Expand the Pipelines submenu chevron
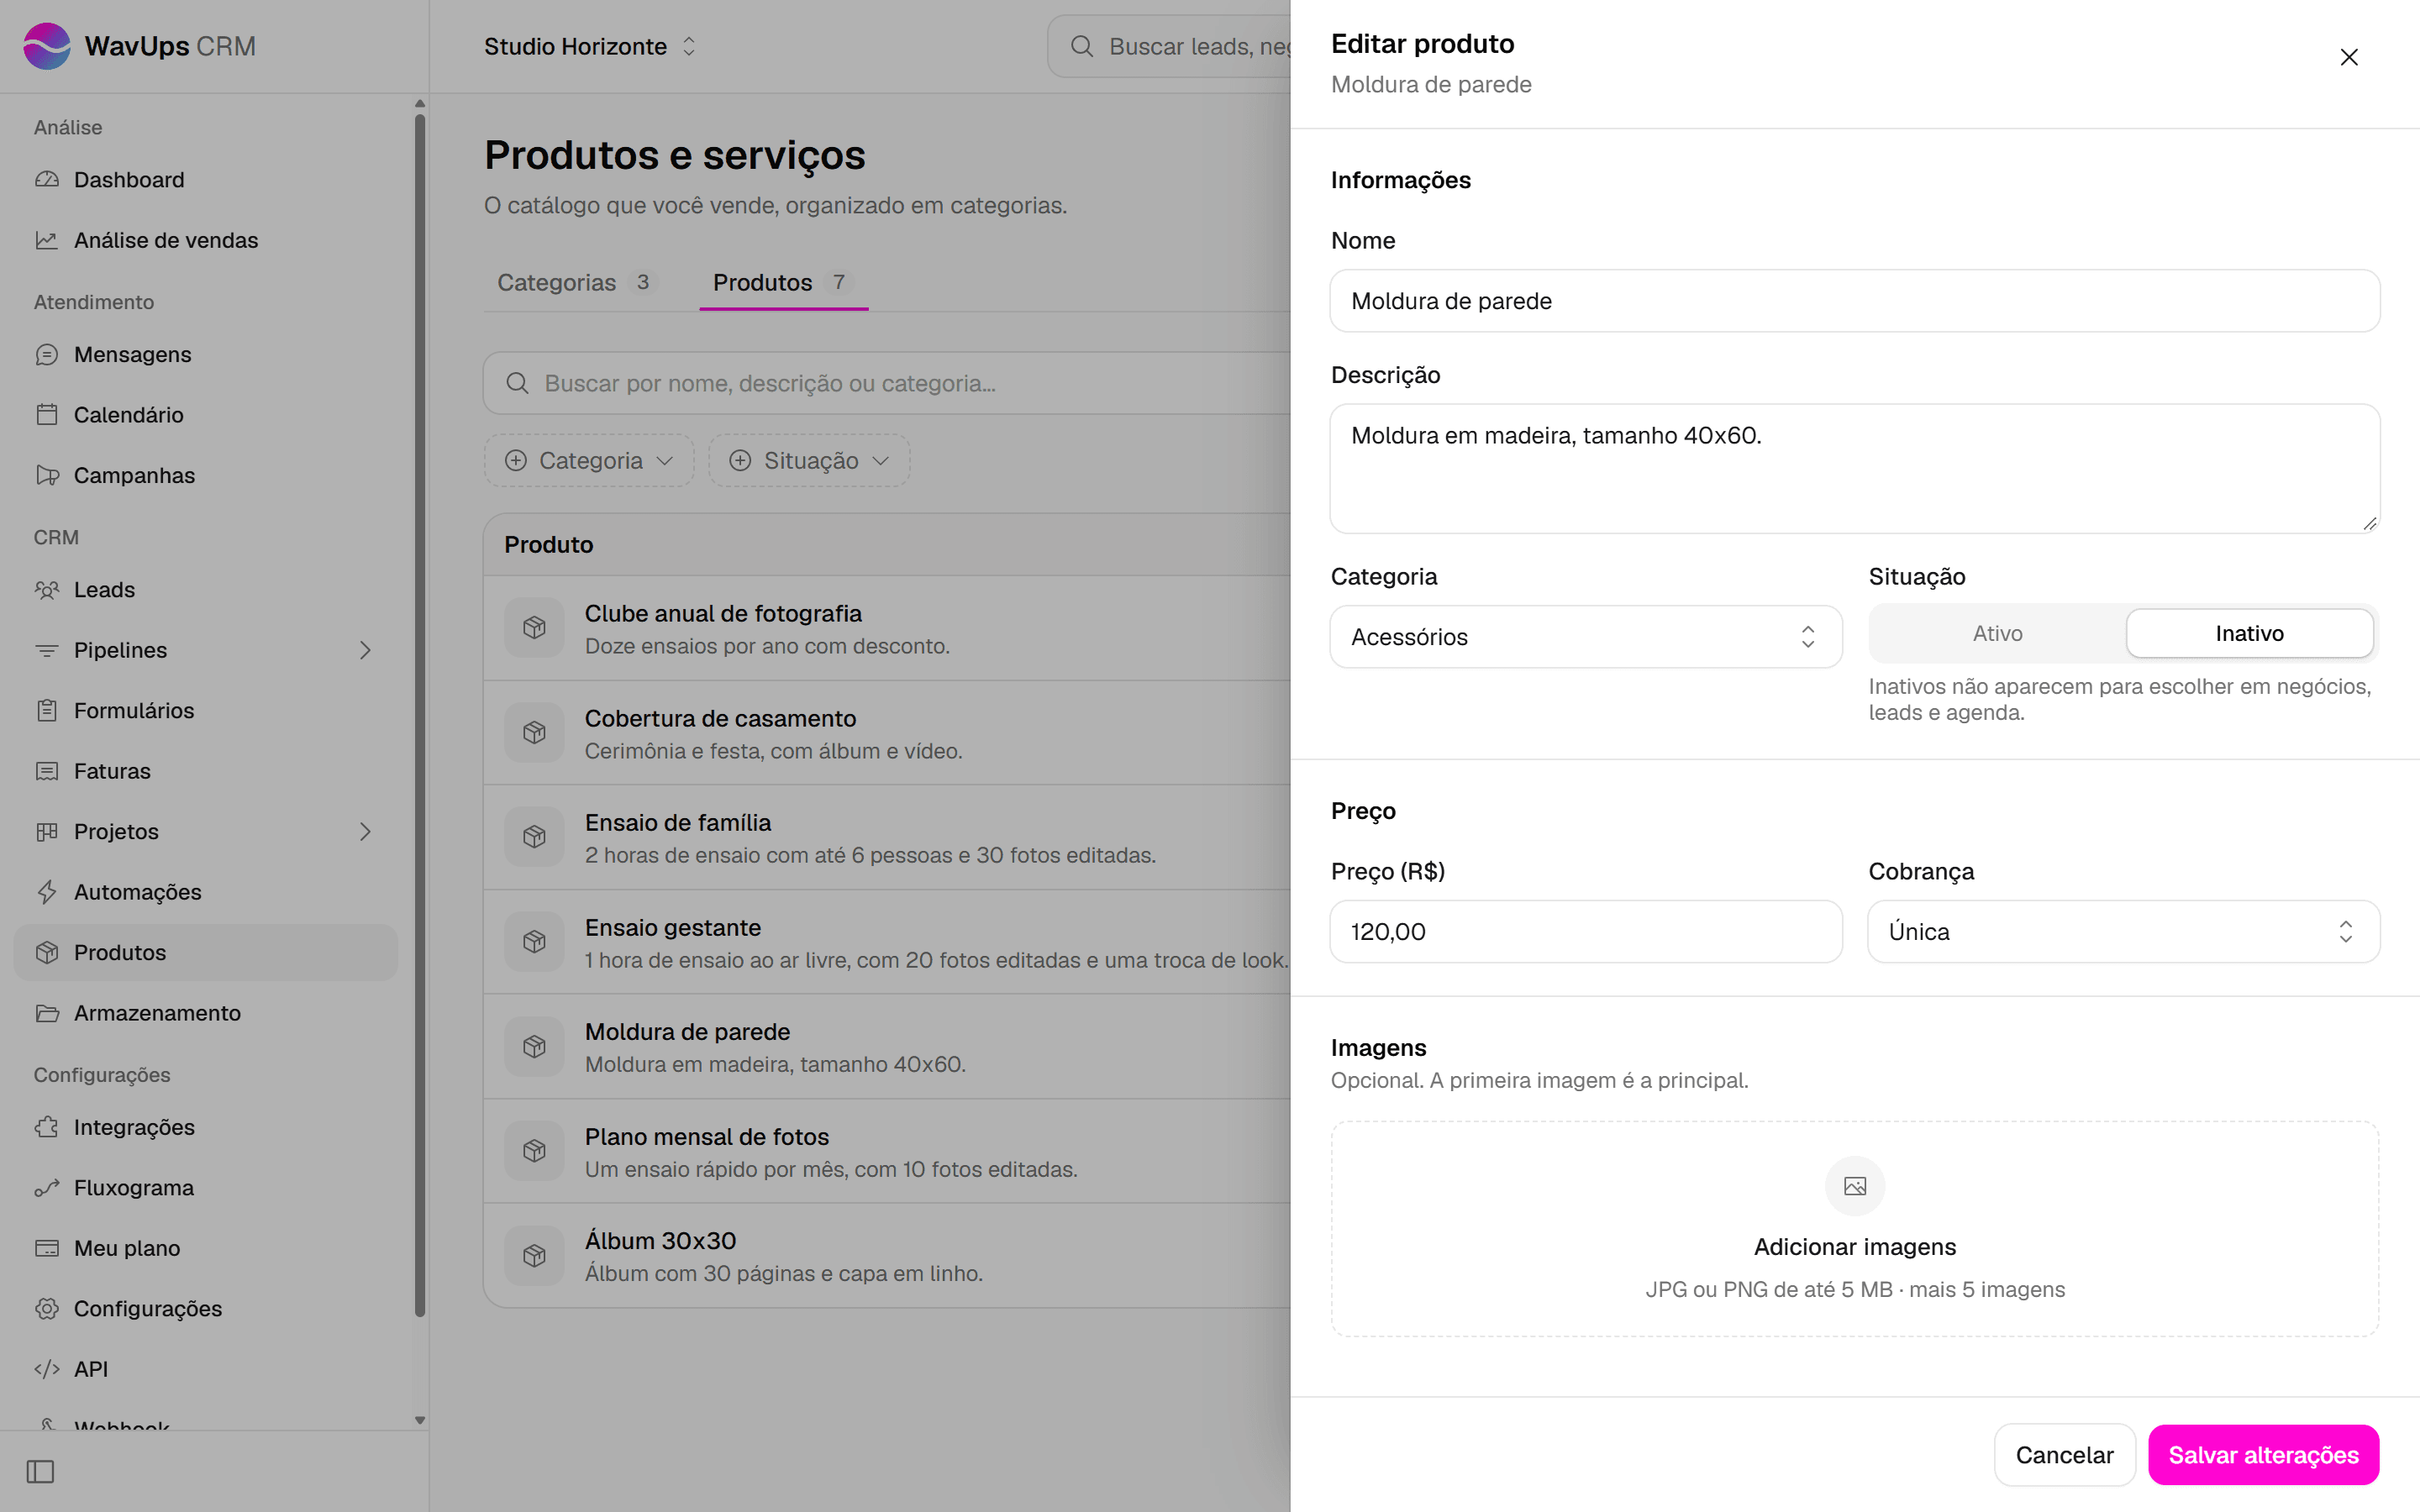The image size is (2420, 1512). click(x=365, y=650)
